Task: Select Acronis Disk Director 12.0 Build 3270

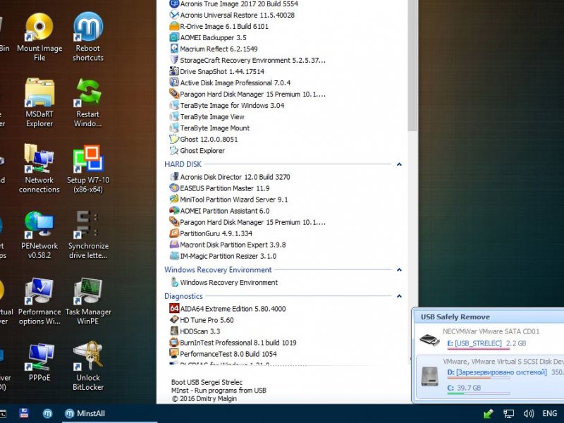Action: coord(230,177)
